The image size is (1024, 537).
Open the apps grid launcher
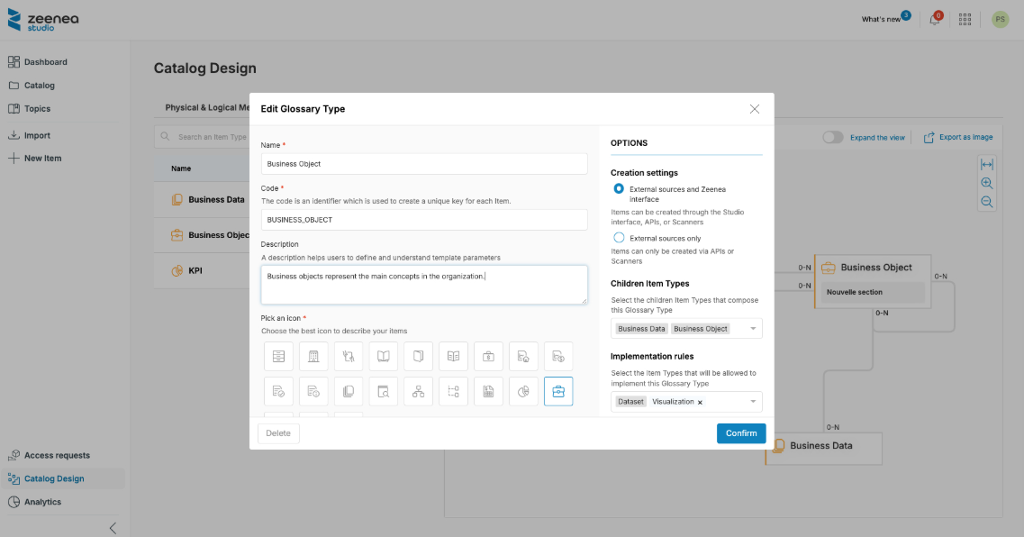point(965,19)
